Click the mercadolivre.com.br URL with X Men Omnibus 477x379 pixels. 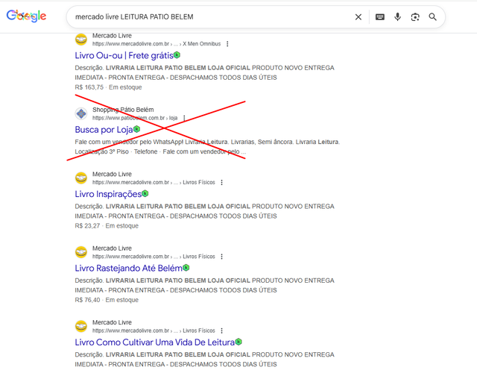pyautogui.click(x=157, y=44)
